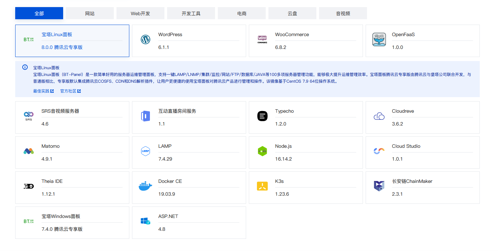The image size is (498, 251).
Task: Click Docker CE version 19.03.9
Action: pos(166,194)
